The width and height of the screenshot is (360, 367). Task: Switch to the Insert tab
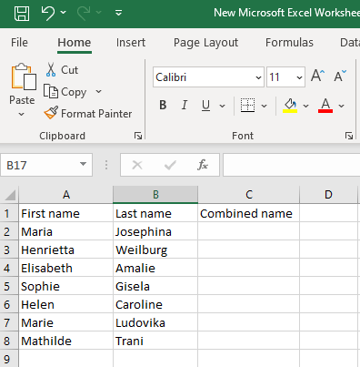point(131,43)
